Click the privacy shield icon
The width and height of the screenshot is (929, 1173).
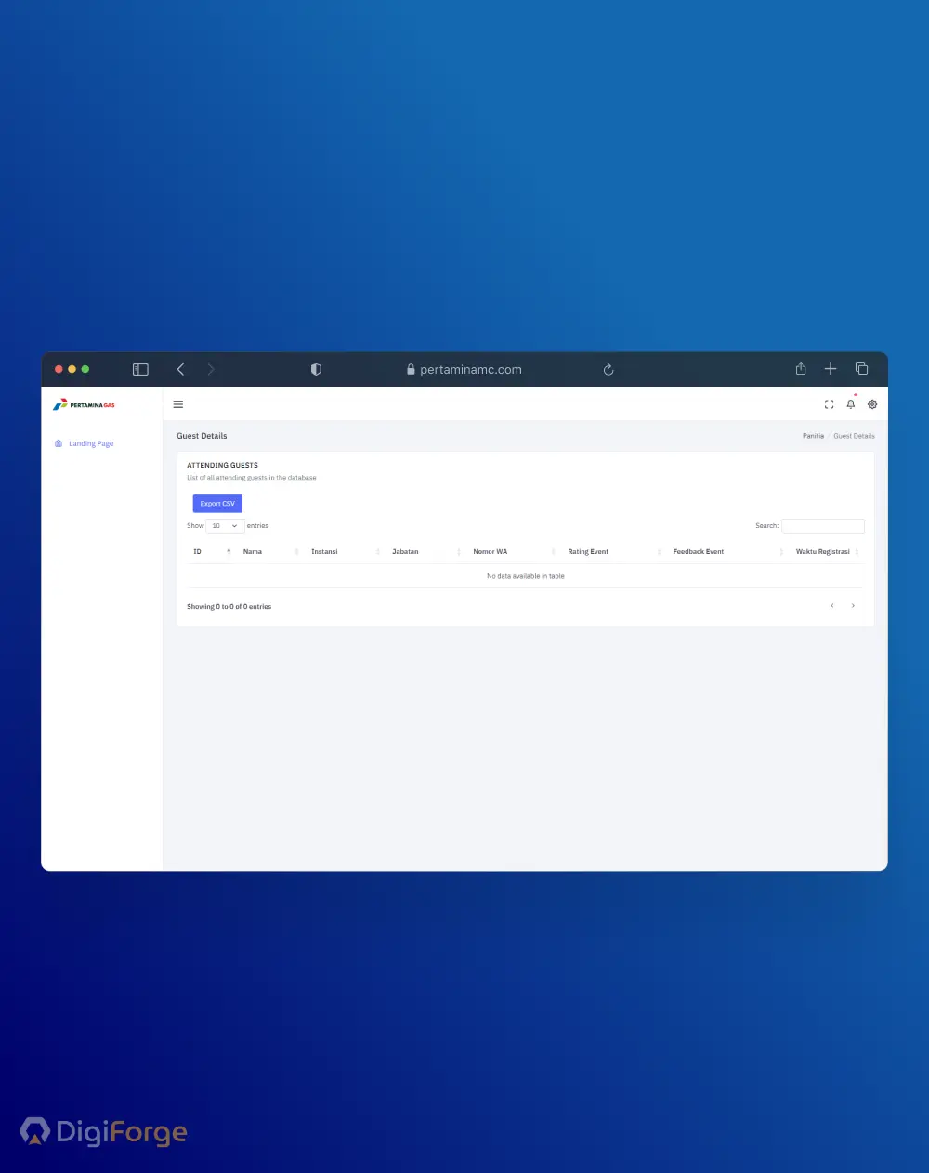tap(316, 369)
